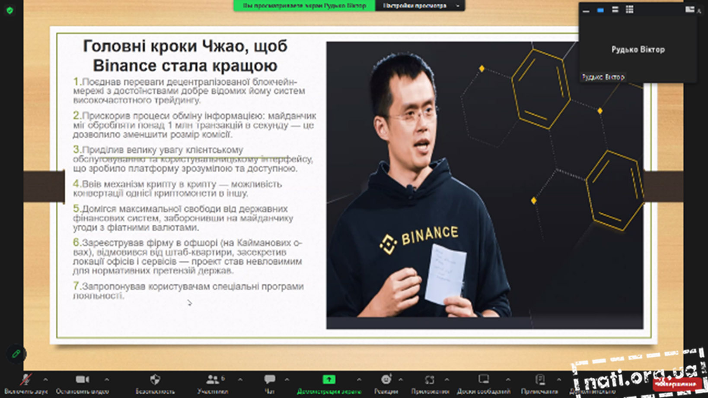This screenshot has width=708, height=398.
Task: Expand audio options caret beside microphone
Action: [x=45, y=379]
